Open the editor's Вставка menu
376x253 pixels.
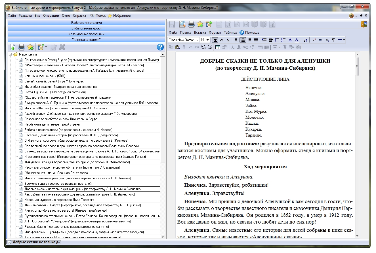200,33
